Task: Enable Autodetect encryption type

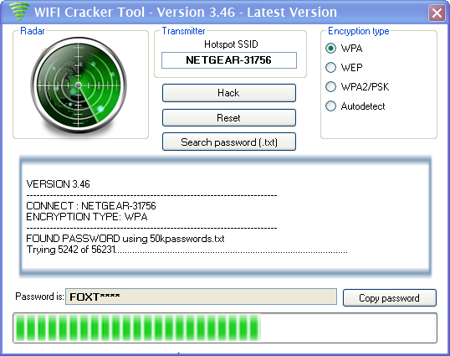Action: (x=330, y=106)
